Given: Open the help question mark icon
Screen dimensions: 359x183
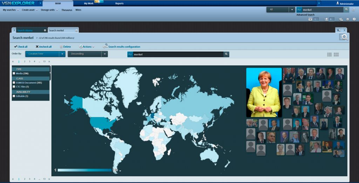Looking at the screenshot, I should point(354,19).
